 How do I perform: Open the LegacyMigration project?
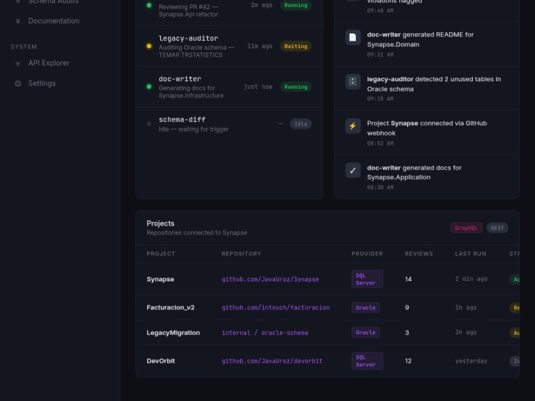[173, 333]
